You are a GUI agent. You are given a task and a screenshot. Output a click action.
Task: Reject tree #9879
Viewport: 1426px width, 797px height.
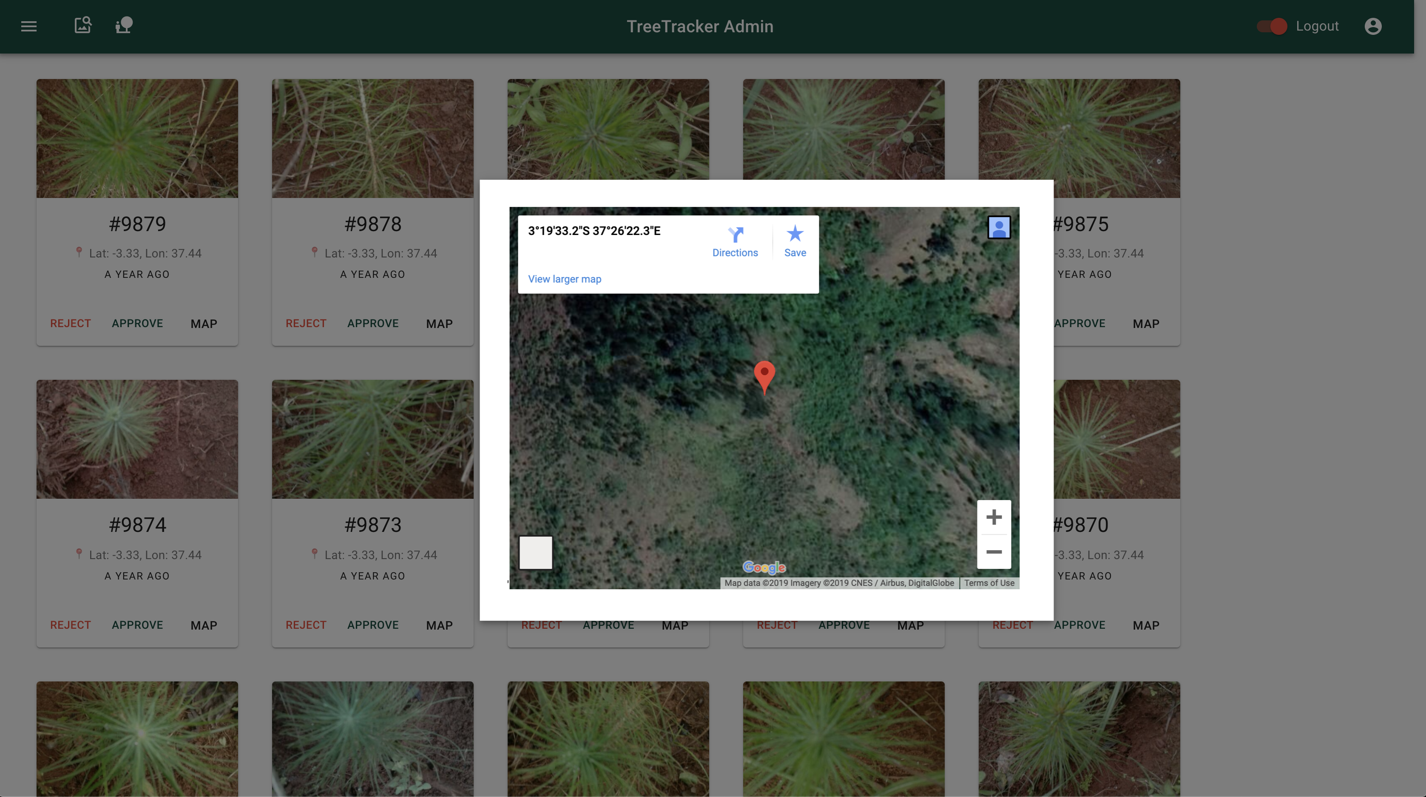70,324
